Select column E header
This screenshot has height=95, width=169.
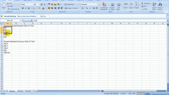(41, 23)
